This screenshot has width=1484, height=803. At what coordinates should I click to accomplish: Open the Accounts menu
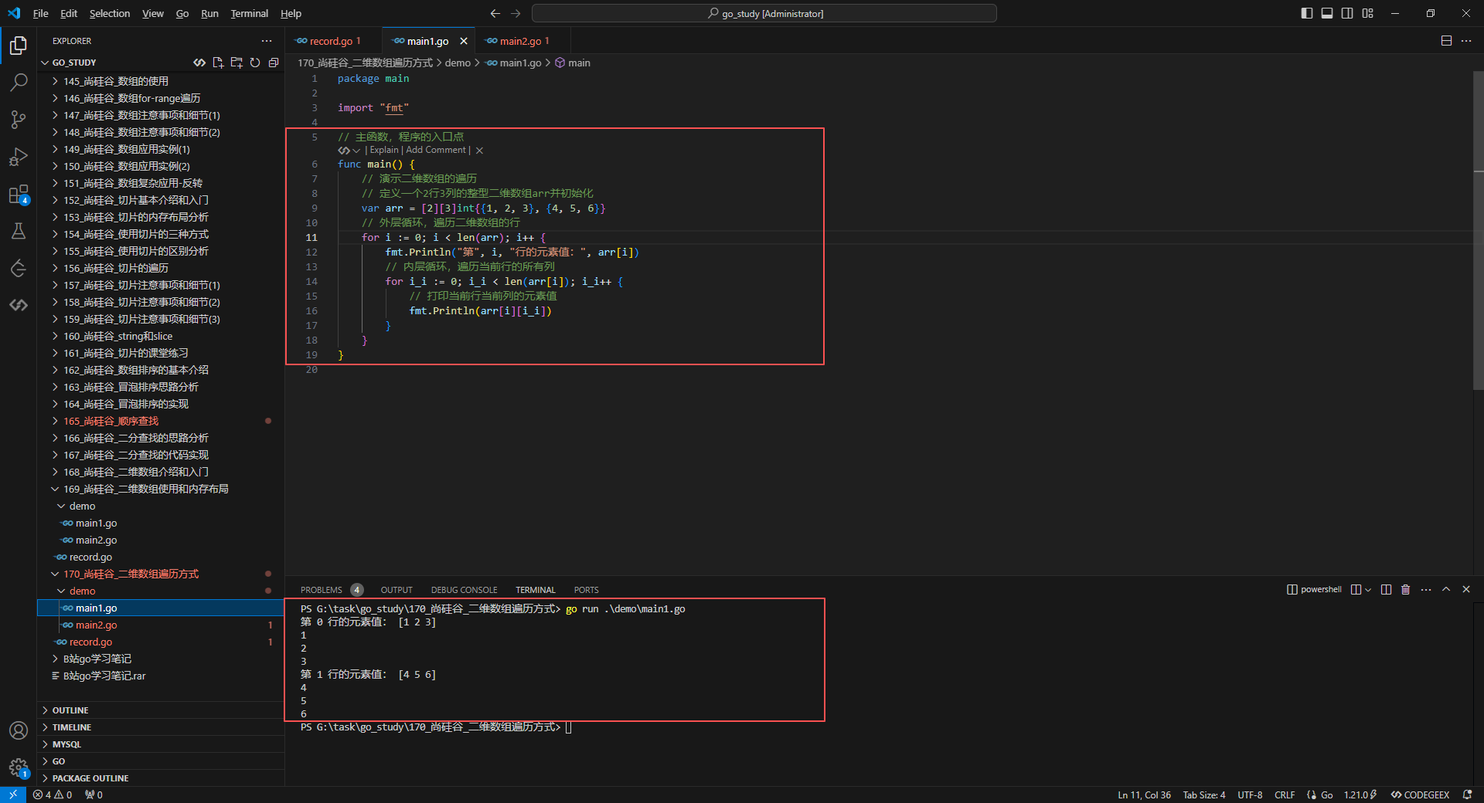[19, 730]
